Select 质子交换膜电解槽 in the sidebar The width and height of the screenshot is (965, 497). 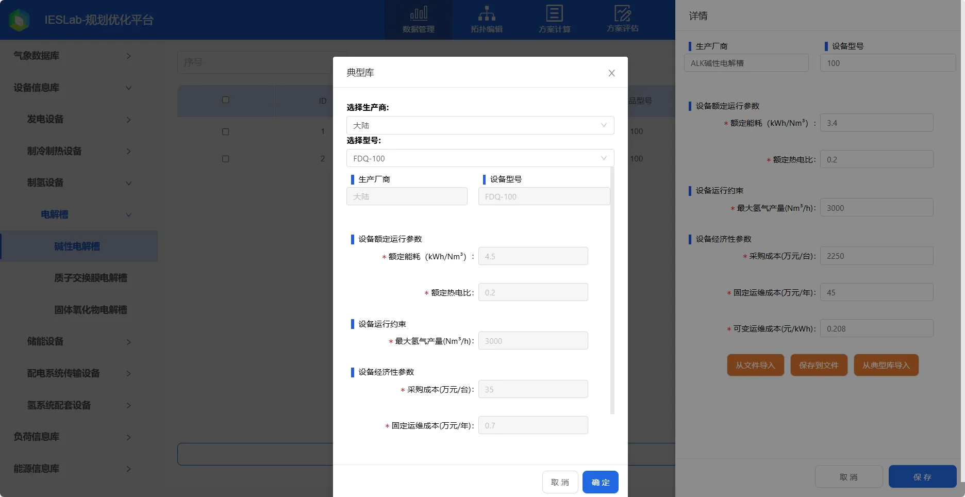[90, 278]
